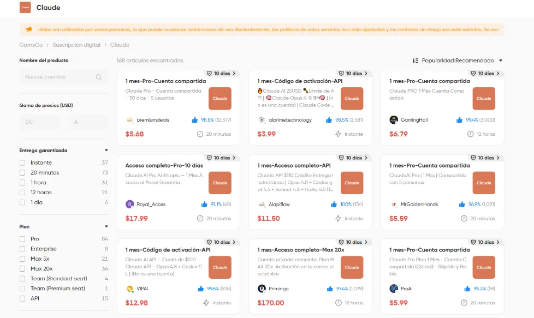
Task: Check Team (Premium seat) plan filter
Action: 22,289
